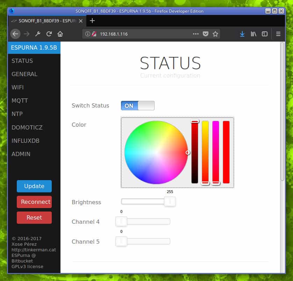Minimize the Firefox window
The image size is (293, 281).
[268, 11]
